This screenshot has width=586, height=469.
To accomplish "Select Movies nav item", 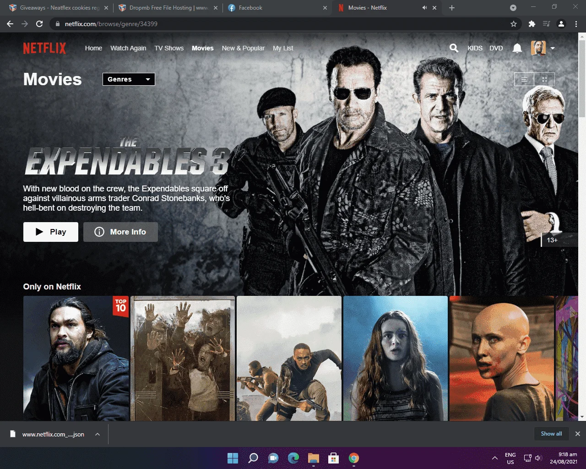I will coord(203,48).
